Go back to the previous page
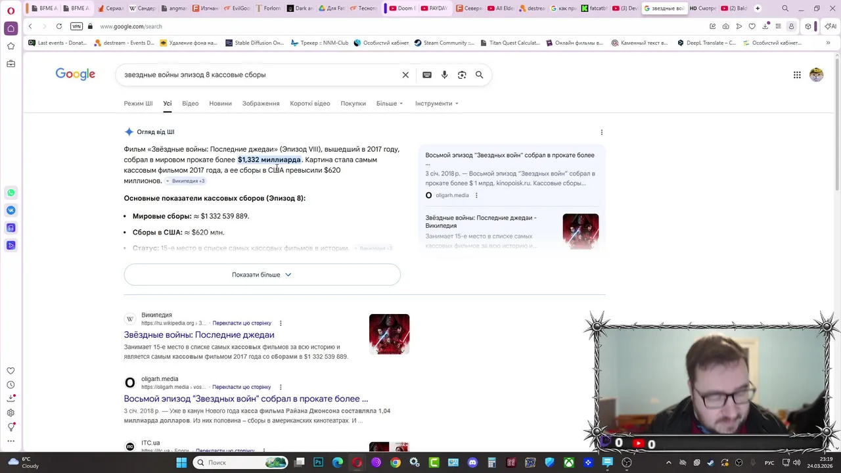This screenshot has width=841, height=473. (30, 26)
